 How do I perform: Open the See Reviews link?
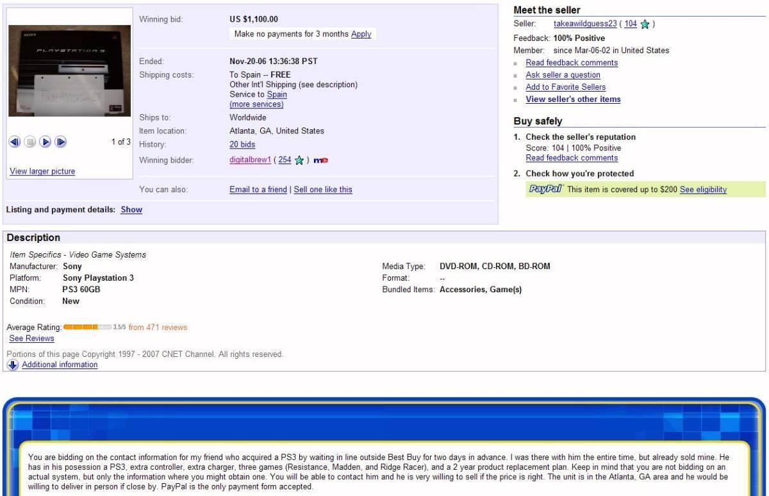(x=31, y=338)
